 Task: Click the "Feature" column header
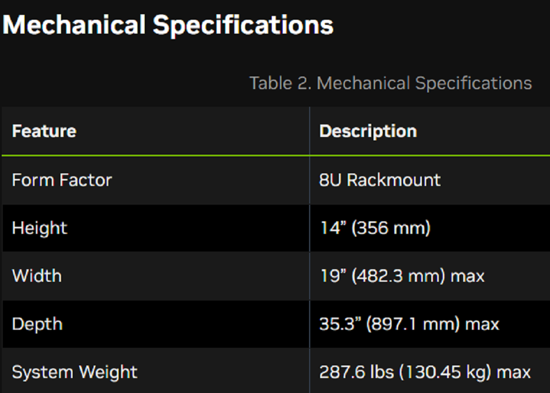pyautogui.click(x=44, y=131)
